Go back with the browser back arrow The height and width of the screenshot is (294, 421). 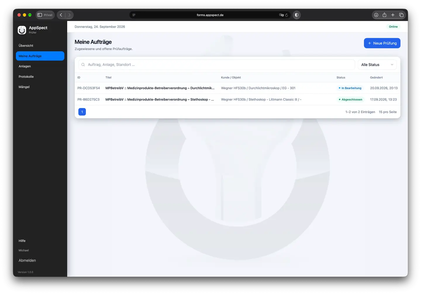(x=61, y=15)
